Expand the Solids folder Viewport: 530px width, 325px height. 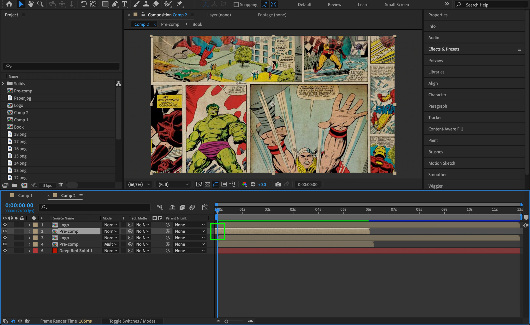[x=3, y=83]
